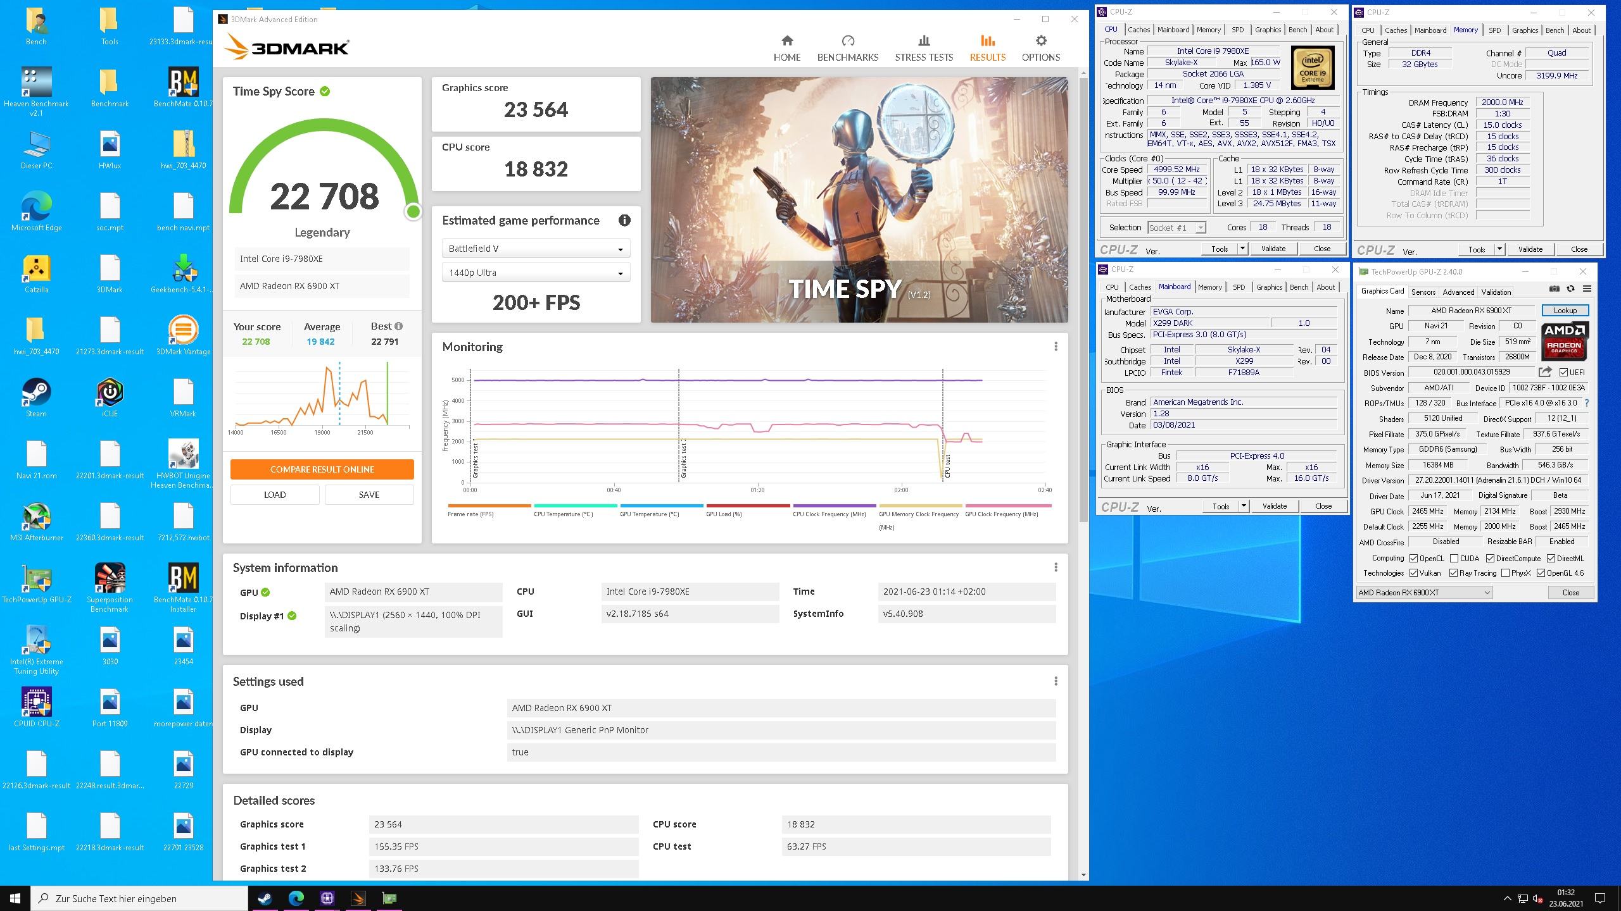Open the OPTIONS gear in 3DMark
This screenshot has height=911, width=1621.
tap(1041, 48)
